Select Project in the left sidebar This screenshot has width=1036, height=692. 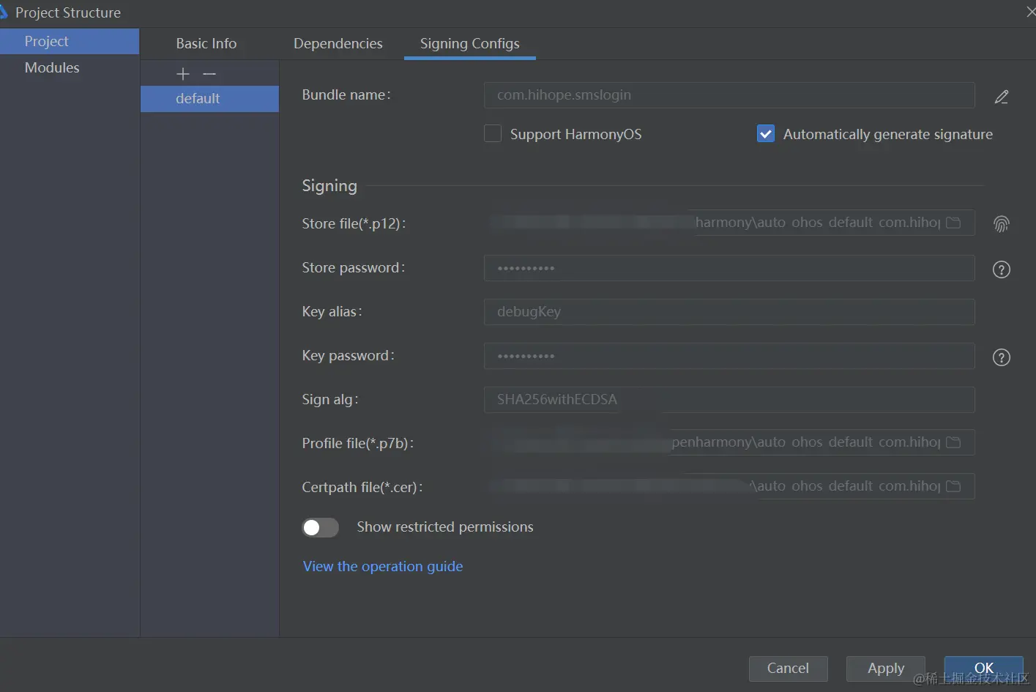coord(70,41)
